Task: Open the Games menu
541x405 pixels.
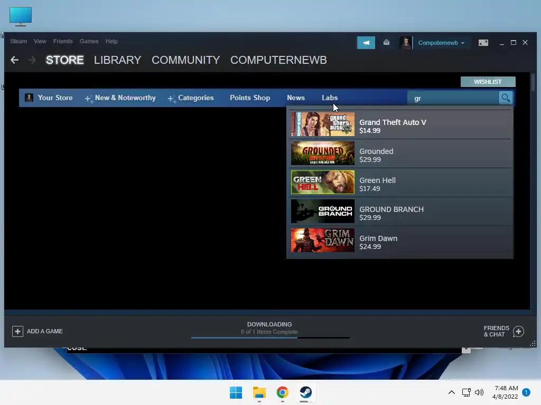Action: coord(89,41)
